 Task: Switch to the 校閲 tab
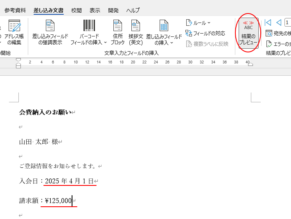76,10
